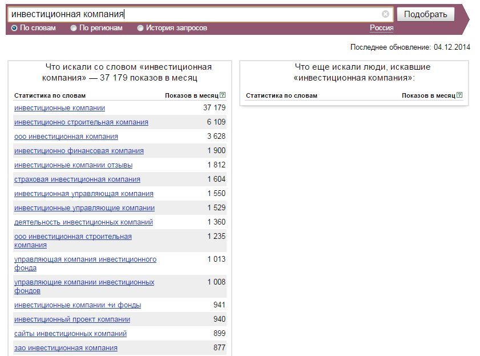Open link инвестиционная управляющая компания
Image resolution: width=480 pixels, height=356 pixels.
(84, 194)
